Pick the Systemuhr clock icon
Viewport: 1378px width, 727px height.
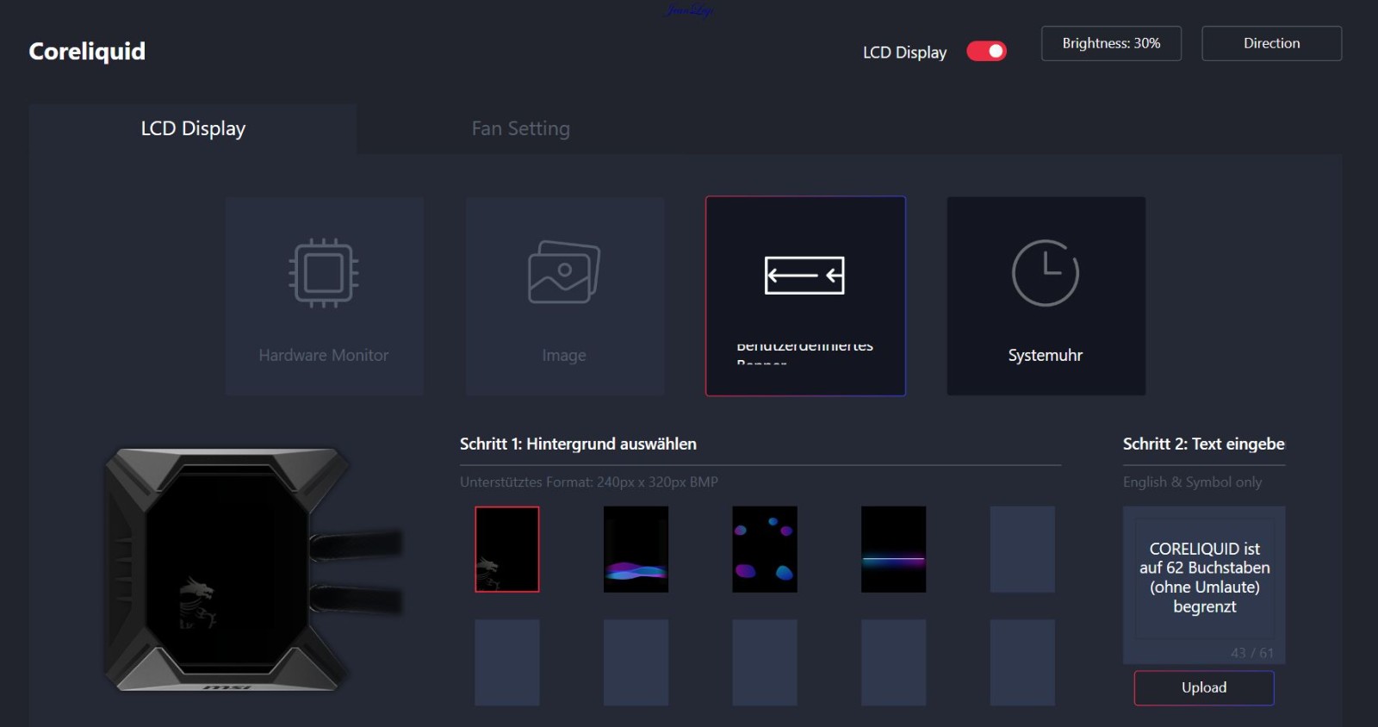click(x=1046, y=273)
